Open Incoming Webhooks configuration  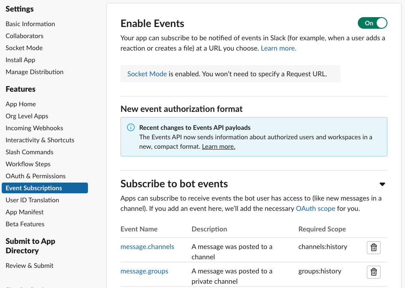coord(34,128)
